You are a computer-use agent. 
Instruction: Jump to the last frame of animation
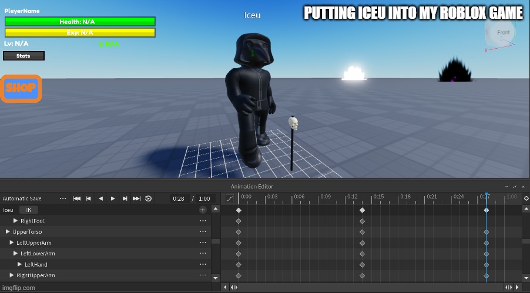tap(136, 198)
